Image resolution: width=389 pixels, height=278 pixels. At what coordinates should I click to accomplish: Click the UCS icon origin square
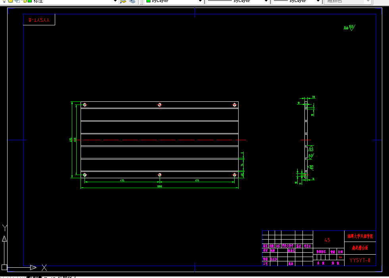click(4, 267)
